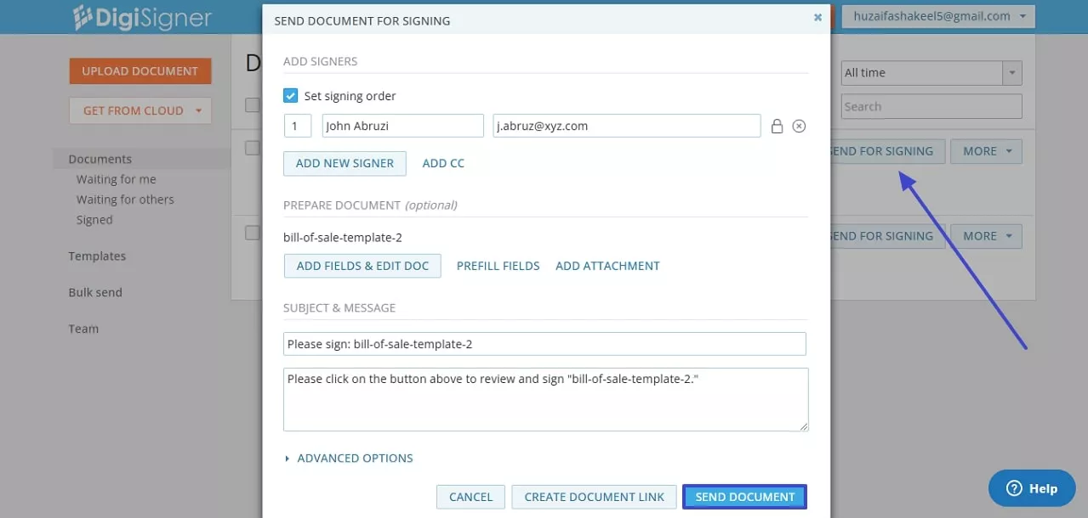This screenshot has width=1088, height=518.
Task: Click the lock icon beside signer email
Action: tap(776, 127)
